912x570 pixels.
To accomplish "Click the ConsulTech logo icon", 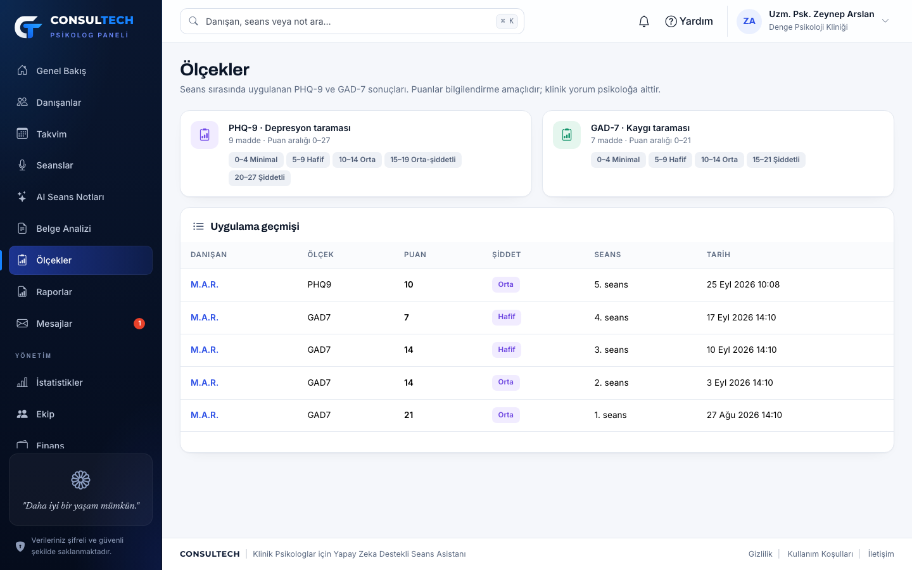I will pyautogui.click(x=28, y=27).
